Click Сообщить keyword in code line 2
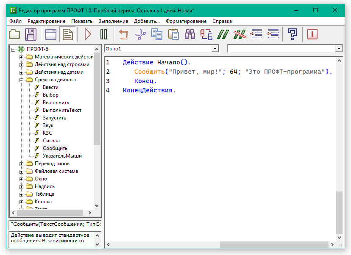 tap(149, 72)
